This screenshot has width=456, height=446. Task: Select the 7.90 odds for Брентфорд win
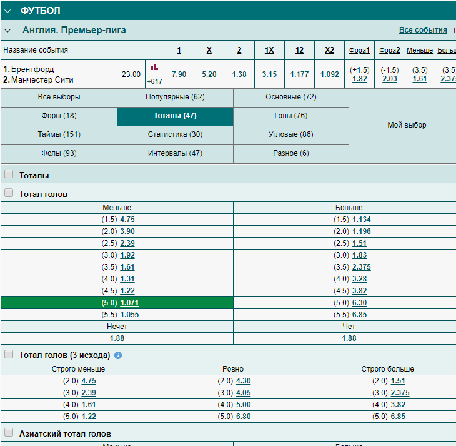point(179,74)
